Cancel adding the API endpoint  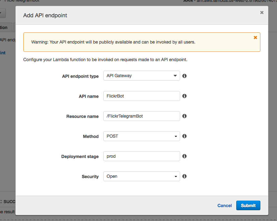point(225,205)
